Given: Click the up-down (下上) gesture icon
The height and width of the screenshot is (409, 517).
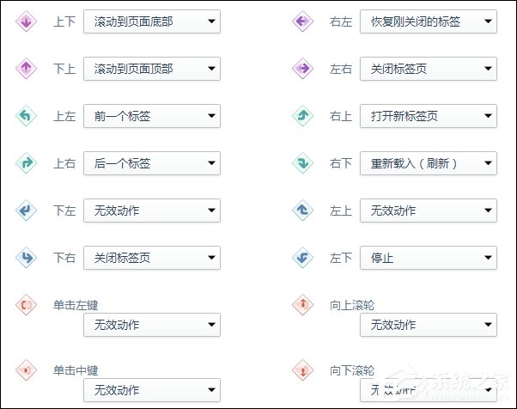Looking at the screenshot, I should [x=26, y=69].
